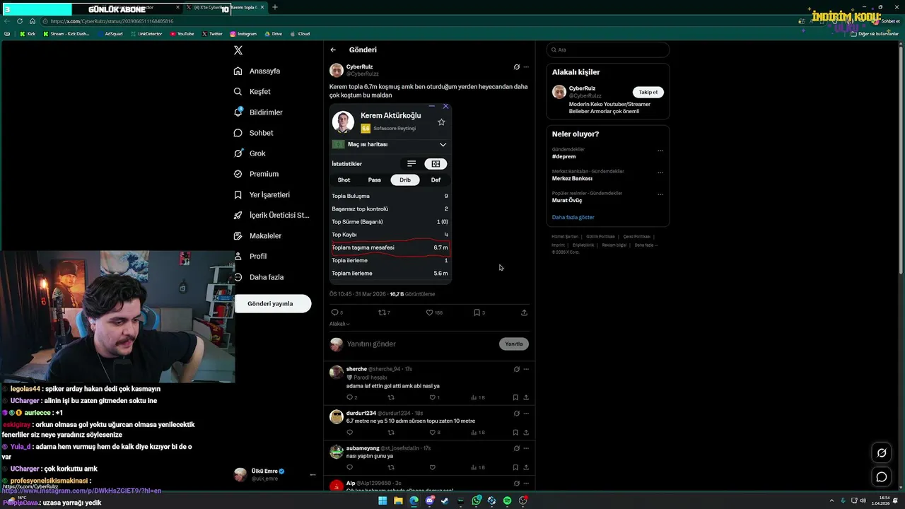The image size is (905, 509).
Task: Open more options on sherche's reply
Action: (526, 369)
